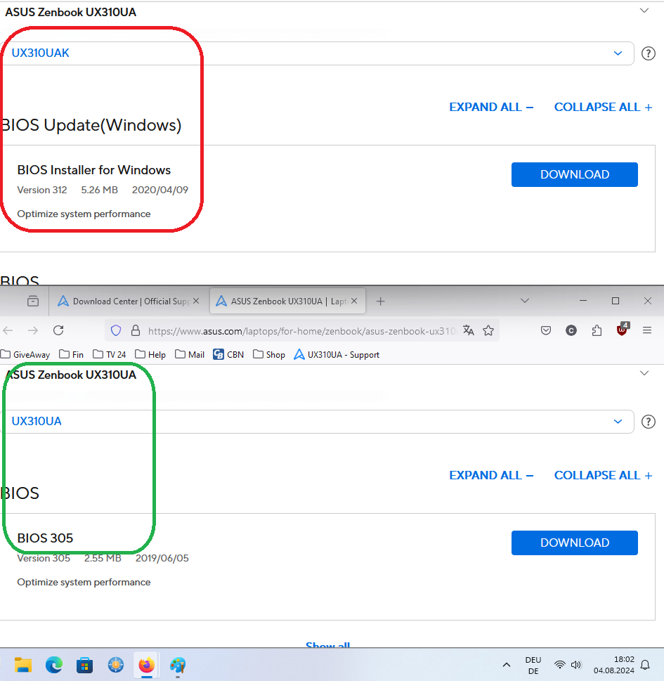Switch to the Download Center tab
This screenshot has height=681, width=664.
(129, 301)
